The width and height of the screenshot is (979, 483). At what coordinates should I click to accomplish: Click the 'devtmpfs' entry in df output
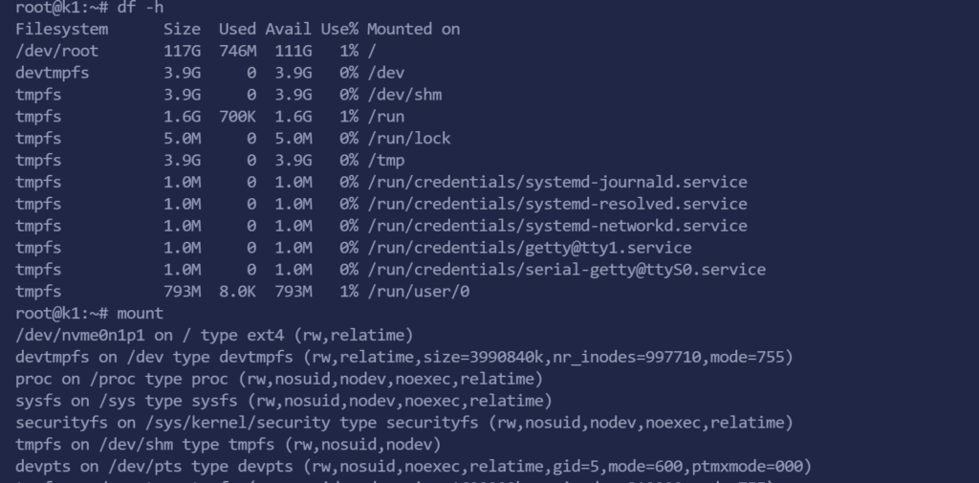[x=52, y=73]
